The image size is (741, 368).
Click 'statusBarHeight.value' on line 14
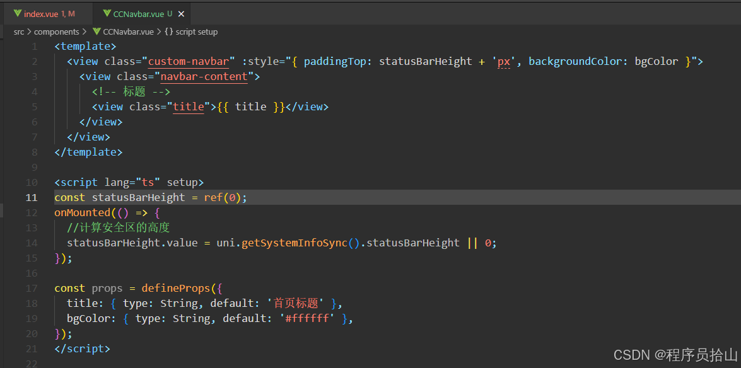click(132, 243)
